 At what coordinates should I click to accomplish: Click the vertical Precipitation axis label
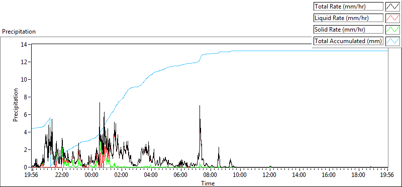point(16,105)
